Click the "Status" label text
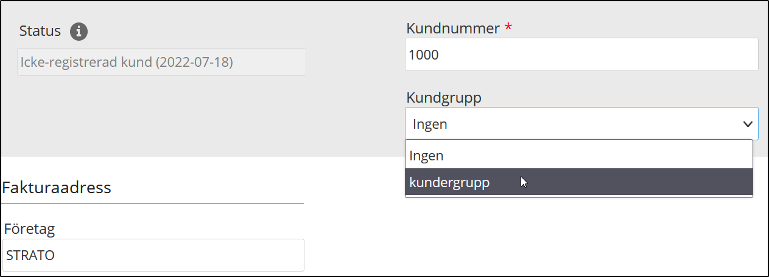 40,31
